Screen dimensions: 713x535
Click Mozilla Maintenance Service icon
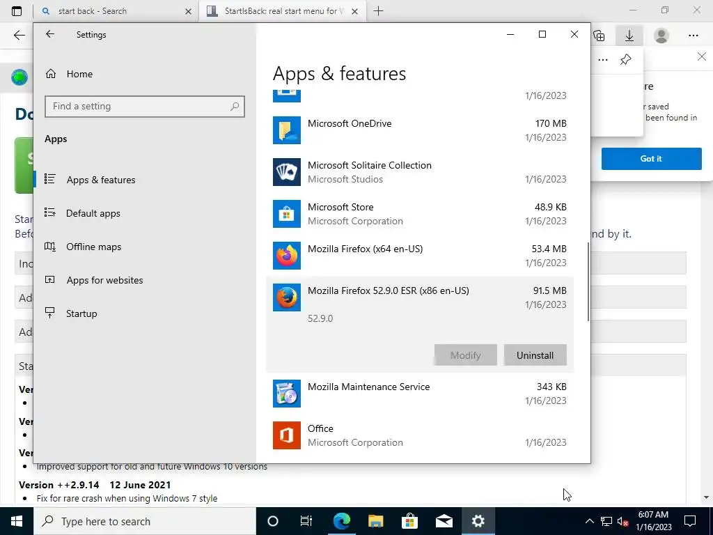pos(286,394)
